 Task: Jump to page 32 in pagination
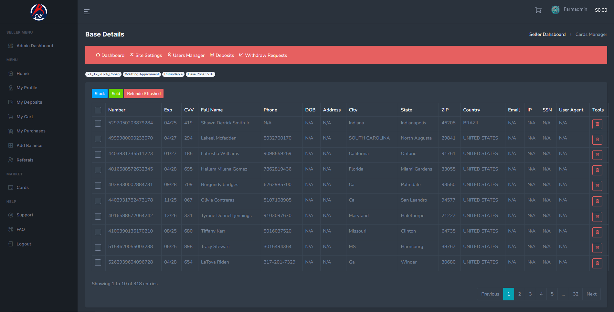click(576, 294)
